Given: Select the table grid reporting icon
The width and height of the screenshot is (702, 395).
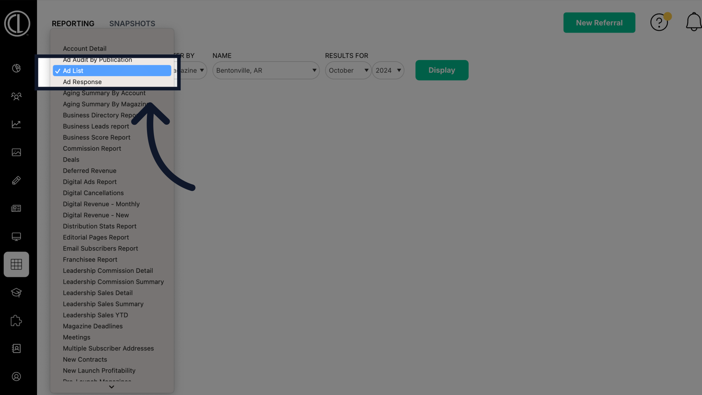Looking at the screenshot, I should 16,264.
